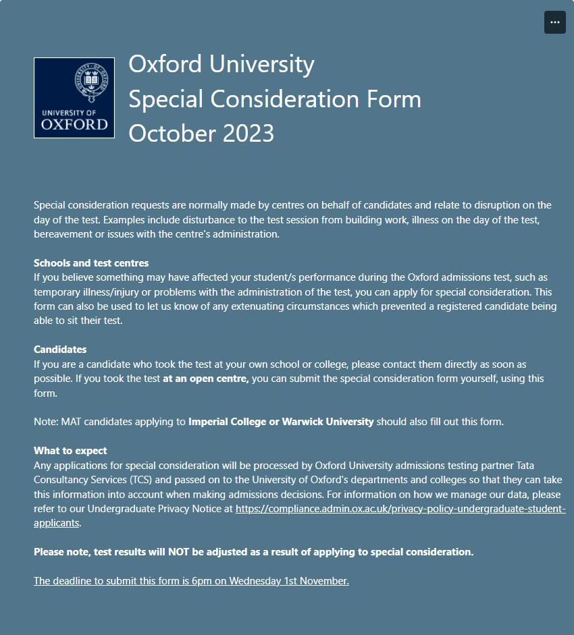Click the "October 2023" heading line
The height and width of the screenshot is (635, 574).
coord(201,133)
